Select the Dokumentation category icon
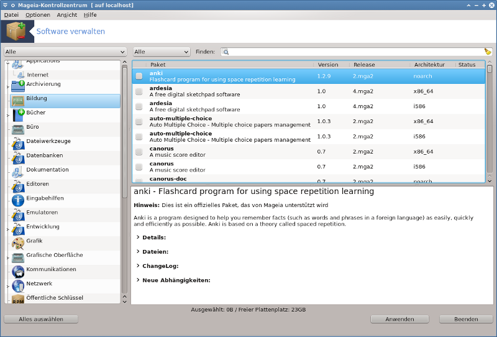 tap(17, 172)
